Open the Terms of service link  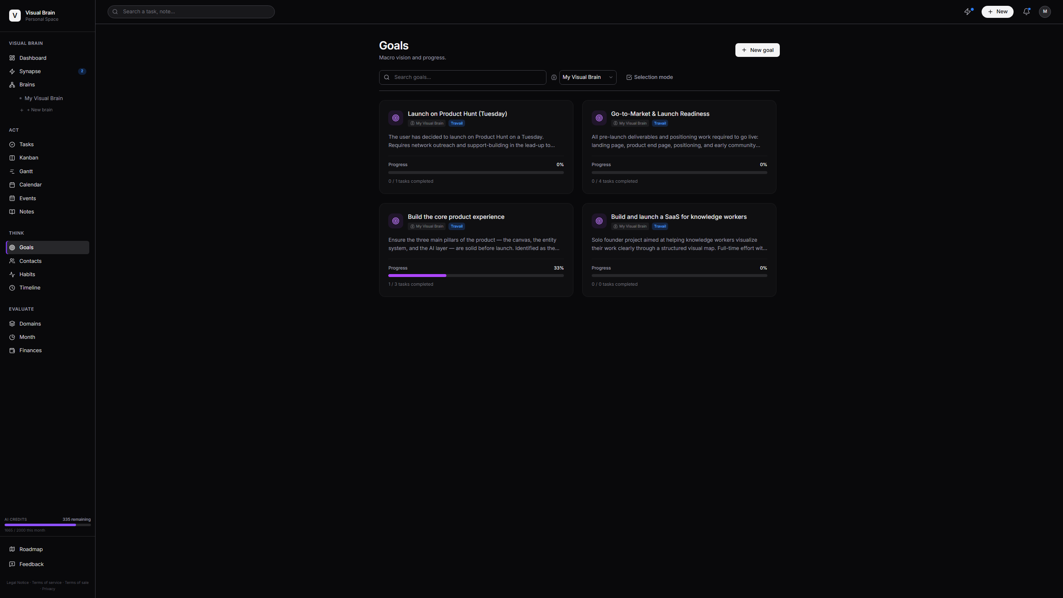tap(47, 583)
